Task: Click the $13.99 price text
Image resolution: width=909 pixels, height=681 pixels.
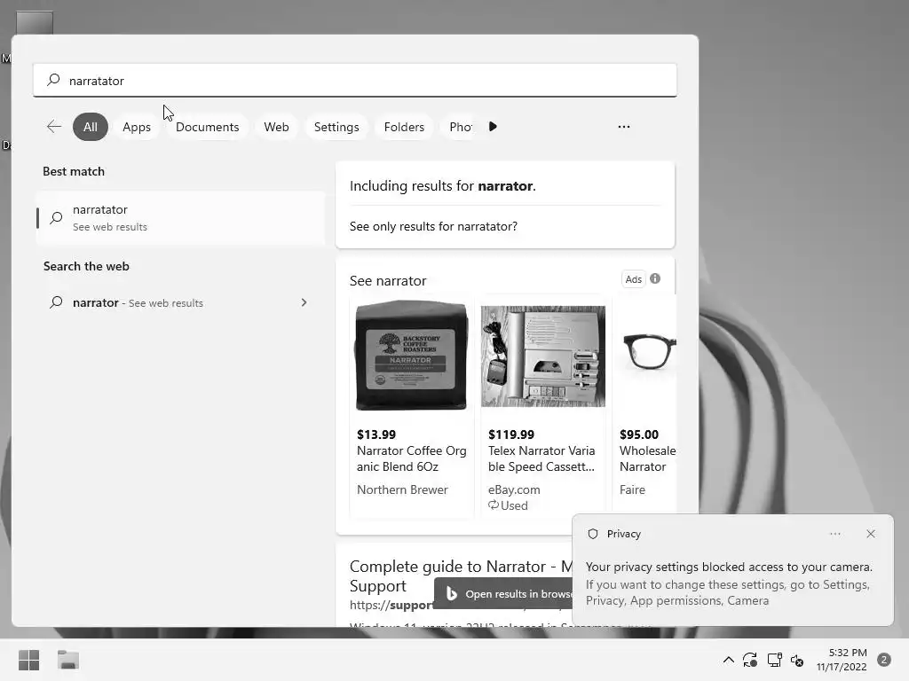Action: click(x=376, y=434)
